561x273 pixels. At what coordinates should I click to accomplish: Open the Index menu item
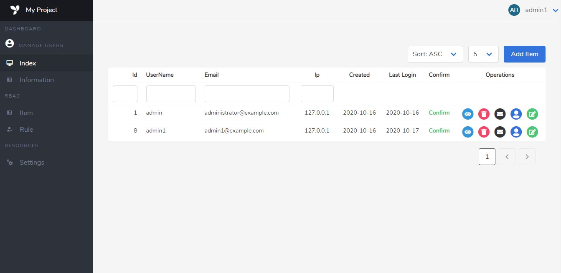(x=46, y=63)
